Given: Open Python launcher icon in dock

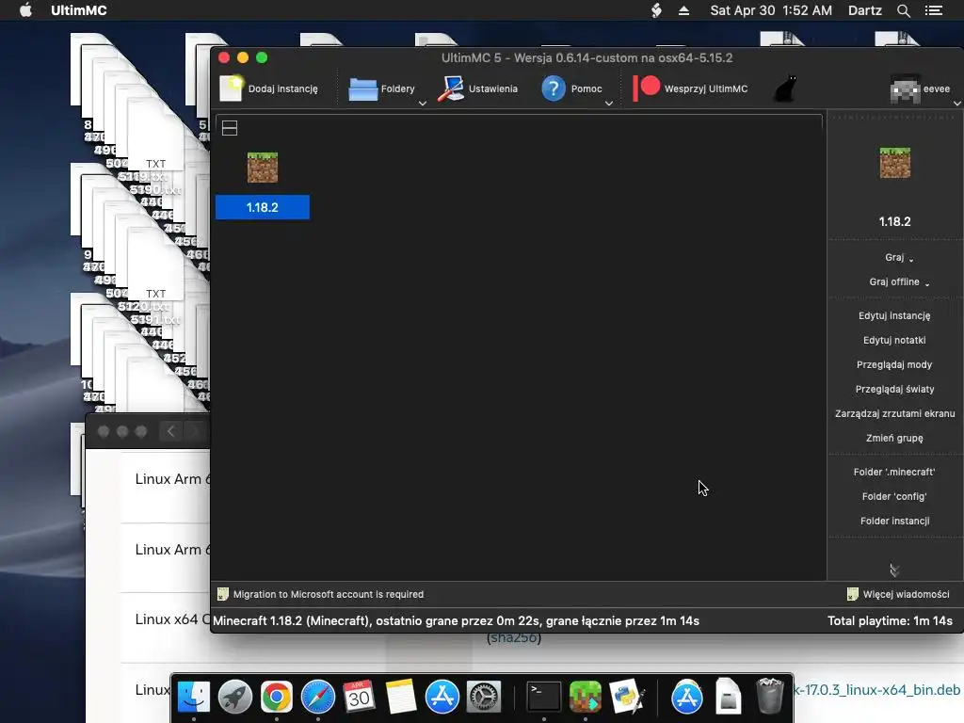Looking at the screenshot, I should coord(627,698).
